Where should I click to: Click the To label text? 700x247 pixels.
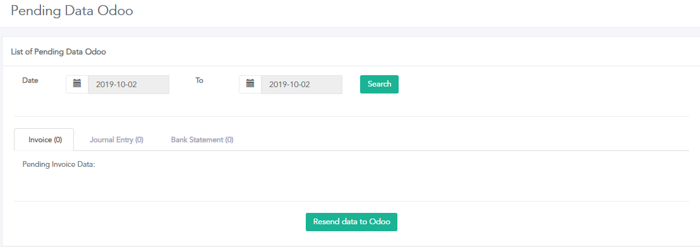point(199,80)
